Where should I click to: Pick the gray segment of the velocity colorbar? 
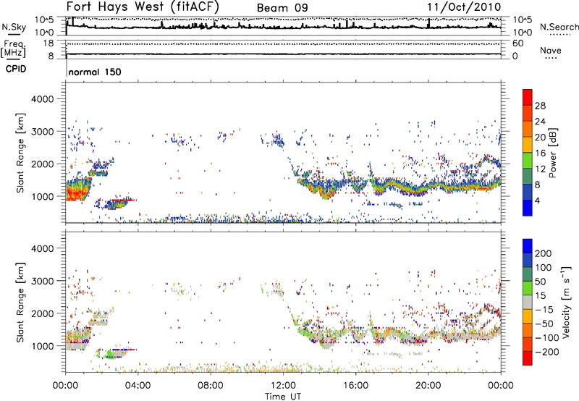click(x=528, y=302)
